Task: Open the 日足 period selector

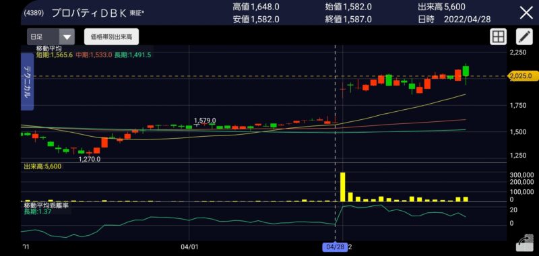Action: (x=51, y=37)
